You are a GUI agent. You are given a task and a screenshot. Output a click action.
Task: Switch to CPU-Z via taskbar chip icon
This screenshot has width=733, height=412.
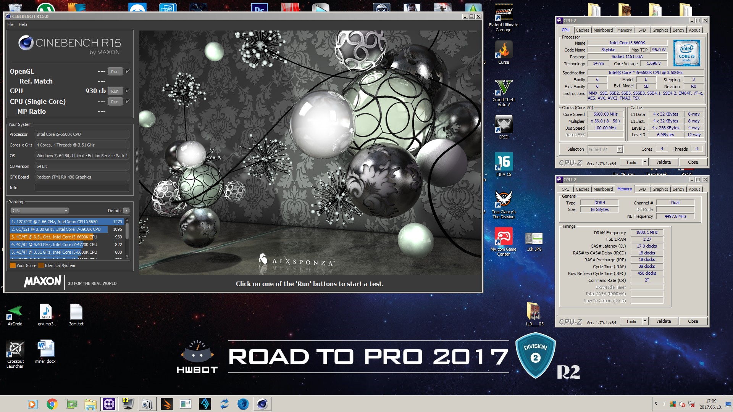click(109, 404)
